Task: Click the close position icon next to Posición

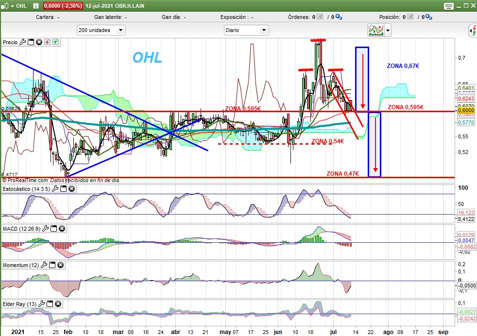Action: 410,17
